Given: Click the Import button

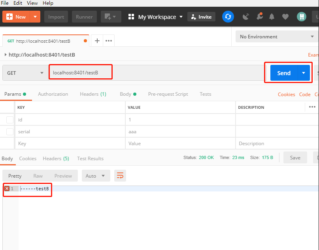Looking at the screenshot, I should 56,17.
